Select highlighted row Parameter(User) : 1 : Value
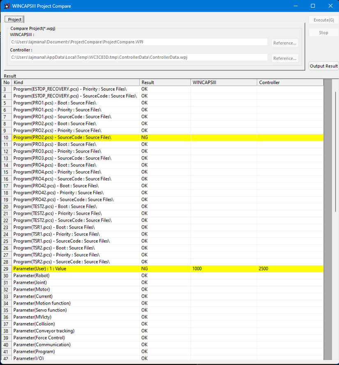 [162, 269]
